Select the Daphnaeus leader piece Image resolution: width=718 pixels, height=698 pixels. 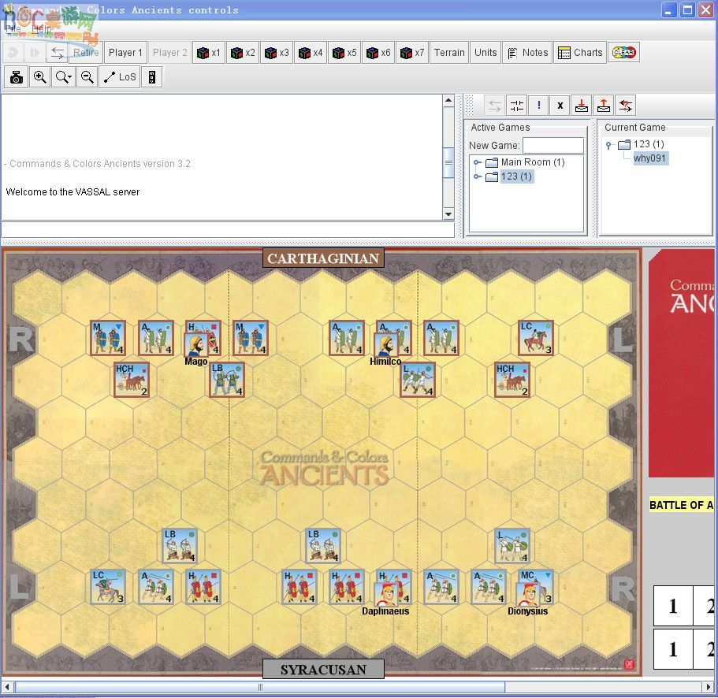[x=385, y=595]
